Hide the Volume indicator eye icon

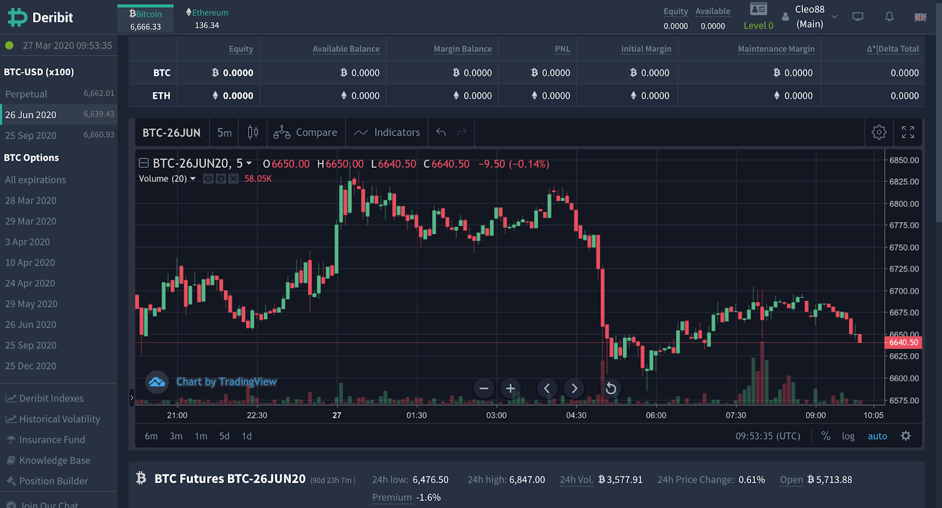(208, 178)
